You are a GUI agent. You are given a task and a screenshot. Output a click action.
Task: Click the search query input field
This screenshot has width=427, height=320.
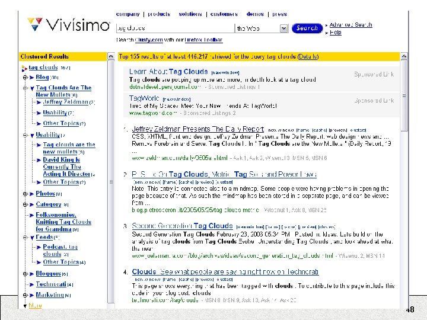[175, 28]
